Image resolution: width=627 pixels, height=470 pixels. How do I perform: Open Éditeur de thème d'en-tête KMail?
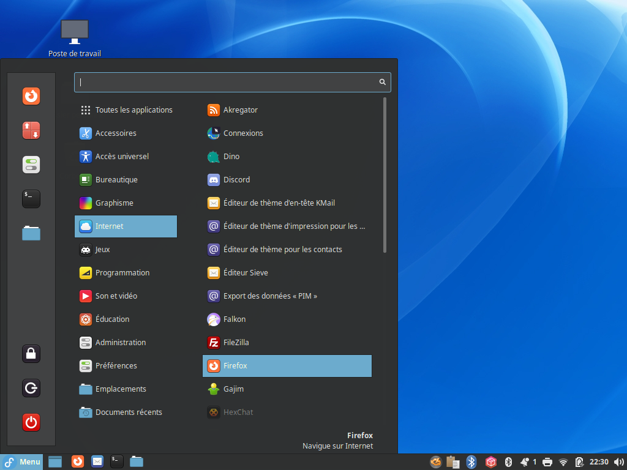pos(287,203)
